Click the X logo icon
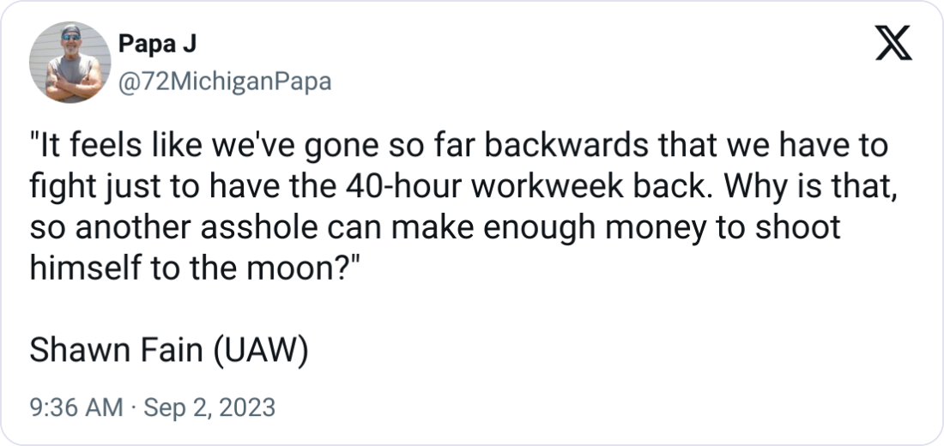The width and height of the screenshot is (944, 446). [x=893, y=42]
